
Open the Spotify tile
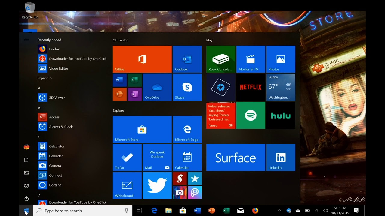[251, 115]
